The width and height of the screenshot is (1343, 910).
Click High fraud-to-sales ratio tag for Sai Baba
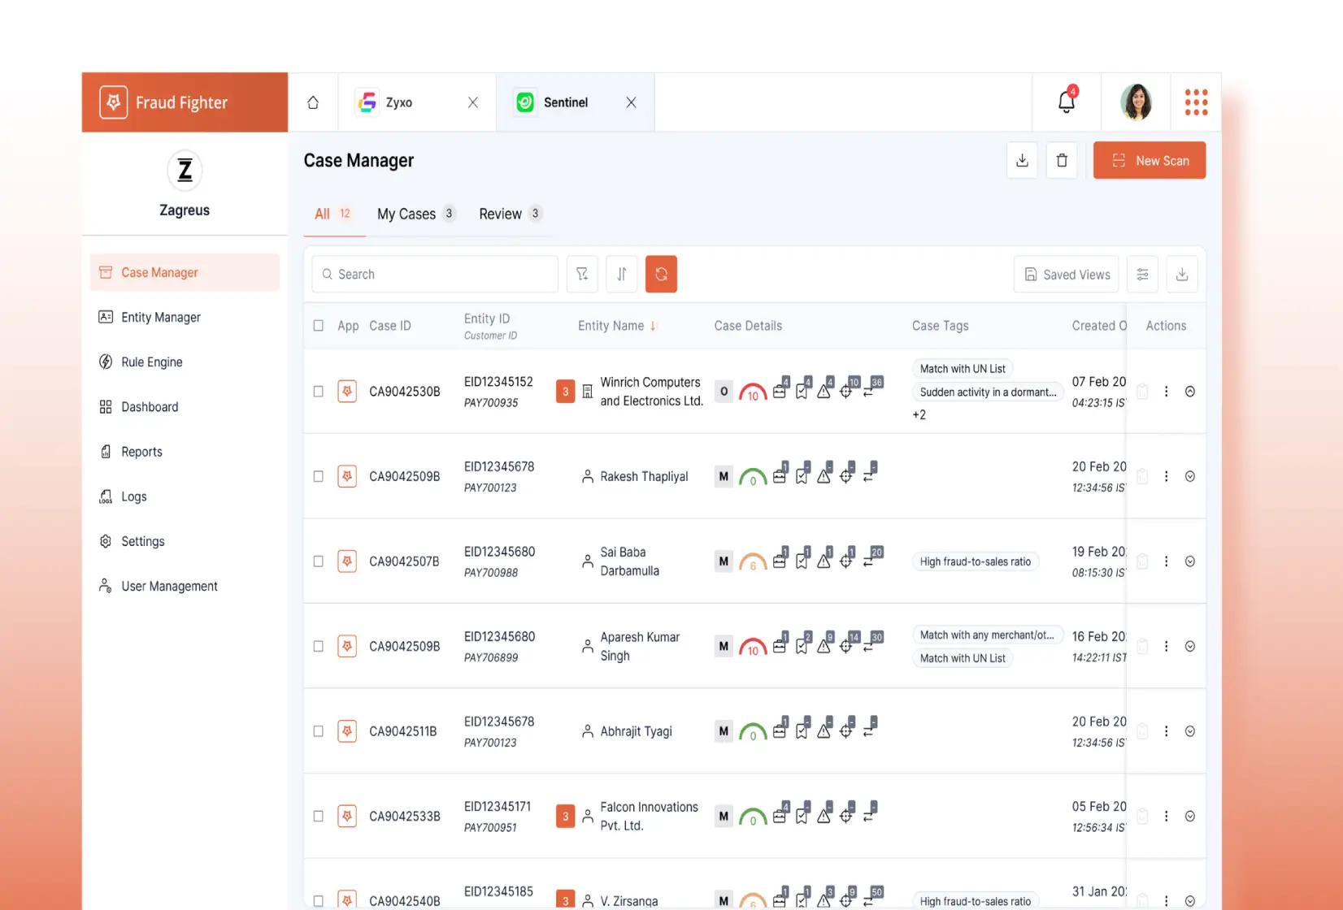[975, 561]
